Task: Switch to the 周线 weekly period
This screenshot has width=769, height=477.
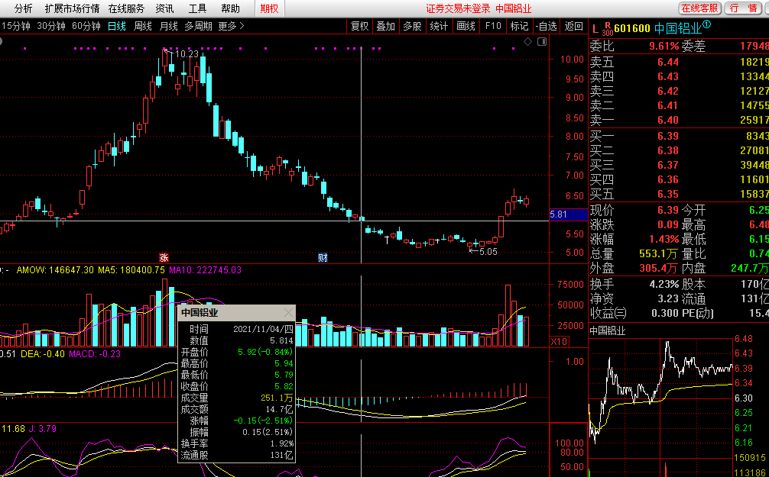Action: point(143,26)
